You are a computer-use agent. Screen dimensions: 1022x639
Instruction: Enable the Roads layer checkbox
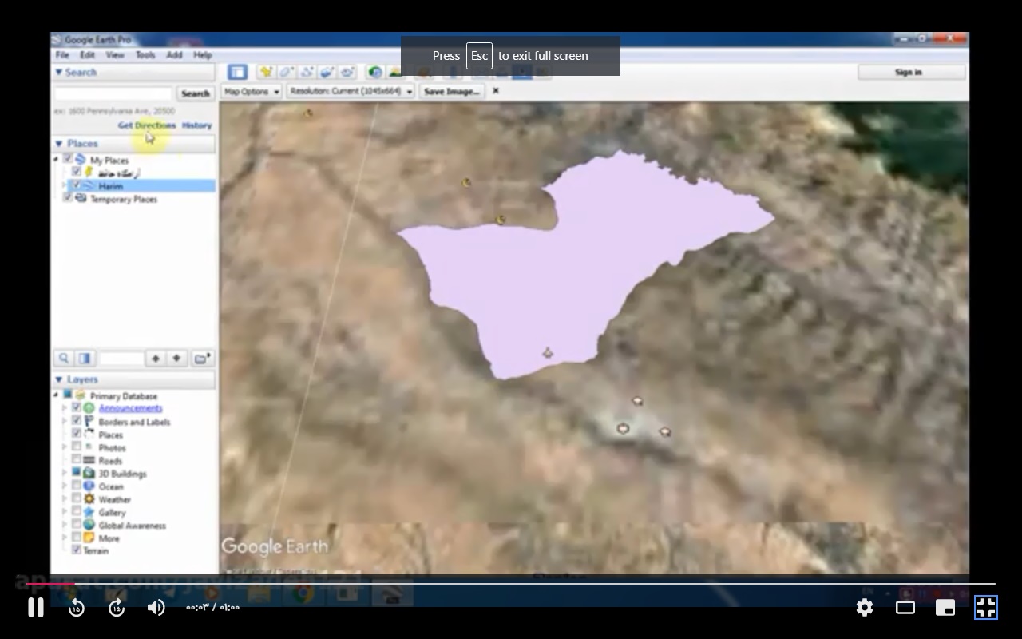point(77,460)
